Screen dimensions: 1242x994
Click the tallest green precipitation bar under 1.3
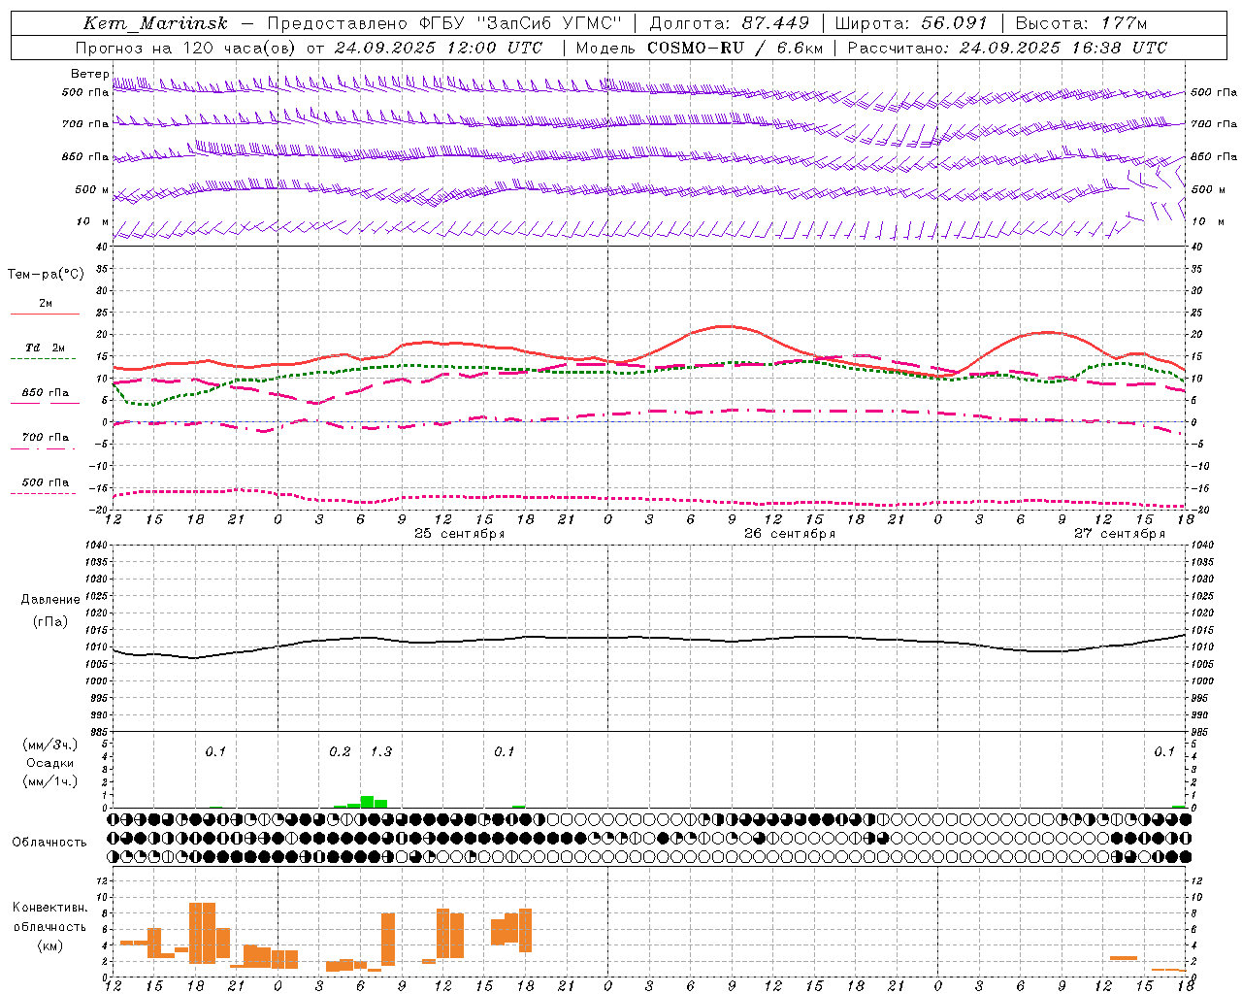click(367, 802)
